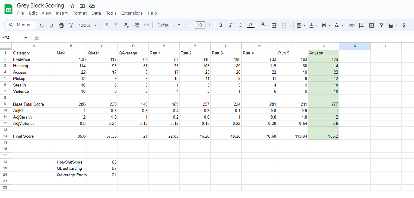Click the select-all corner box
This screenshot has width=414, height=198.
6,46
